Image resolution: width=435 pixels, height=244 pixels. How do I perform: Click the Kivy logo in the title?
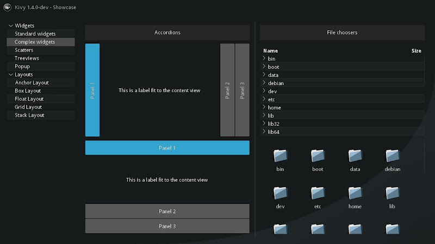pyautogui.click(x=8, y=7)
